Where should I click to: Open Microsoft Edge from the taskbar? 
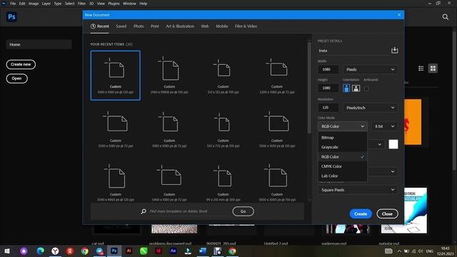(x=40, y=251)
